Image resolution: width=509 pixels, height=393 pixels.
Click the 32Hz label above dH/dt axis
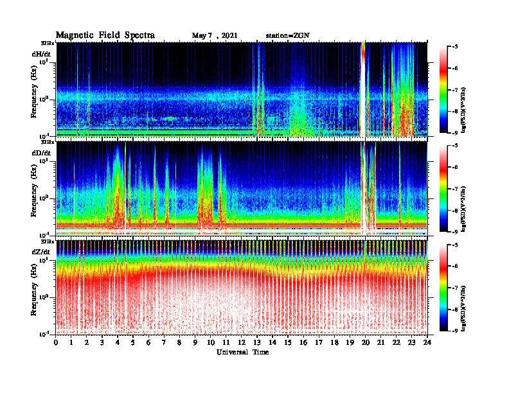(x=47, y=42)
